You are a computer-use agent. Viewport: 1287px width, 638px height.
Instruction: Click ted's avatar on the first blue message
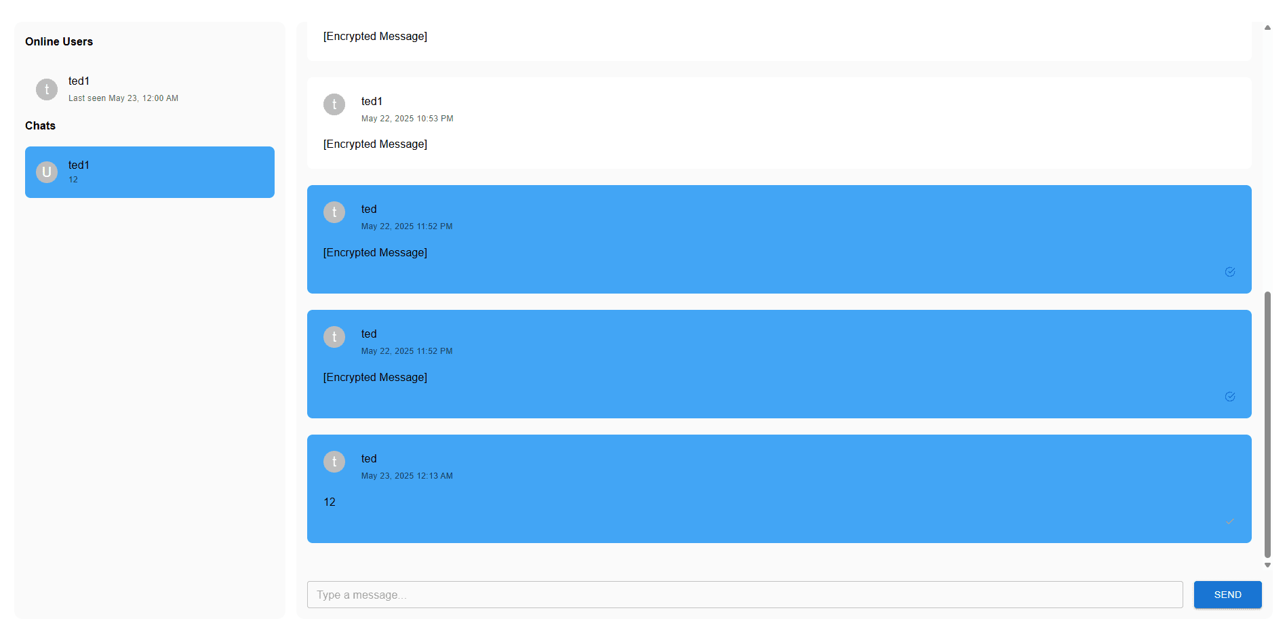pyautogui.click(x=334, y=212)
